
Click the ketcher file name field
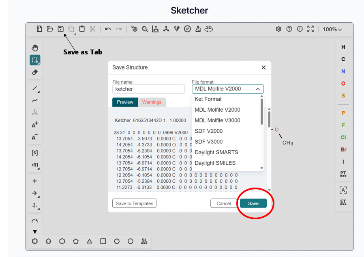click(148, 89)
